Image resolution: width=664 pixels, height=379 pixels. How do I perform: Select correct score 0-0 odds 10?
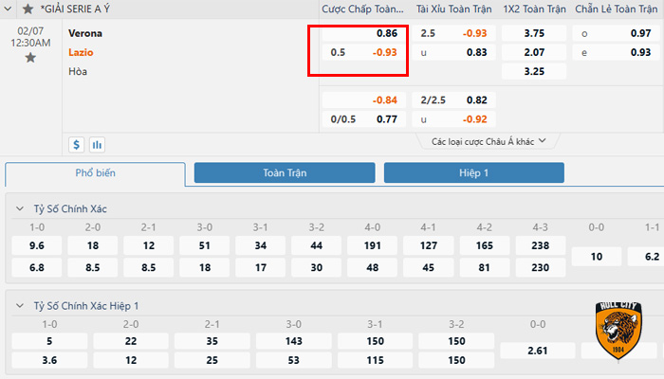click(596, 257)
